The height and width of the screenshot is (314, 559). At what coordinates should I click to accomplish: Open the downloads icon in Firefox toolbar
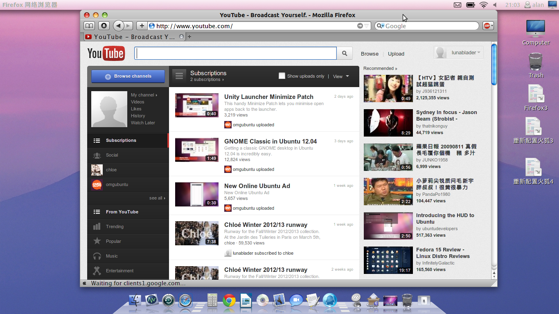104,26
